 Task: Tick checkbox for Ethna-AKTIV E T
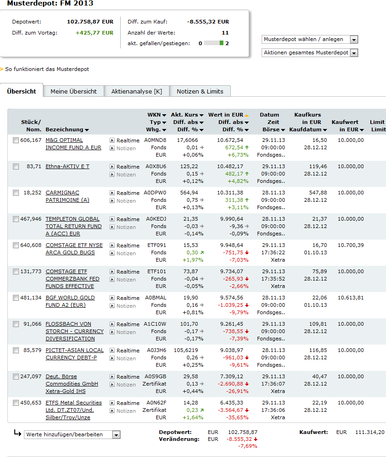coord(16,167)
